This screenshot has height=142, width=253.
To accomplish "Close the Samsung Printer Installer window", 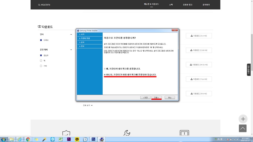I will [x=175, y=30].
